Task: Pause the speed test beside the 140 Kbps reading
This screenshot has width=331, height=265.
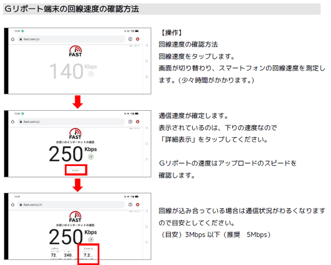Action: coord(91,74)
